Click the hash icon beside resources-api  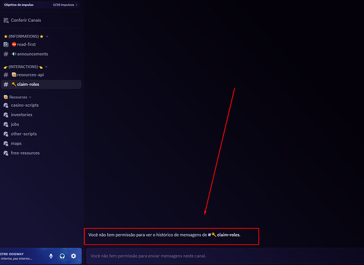(6, 75)
